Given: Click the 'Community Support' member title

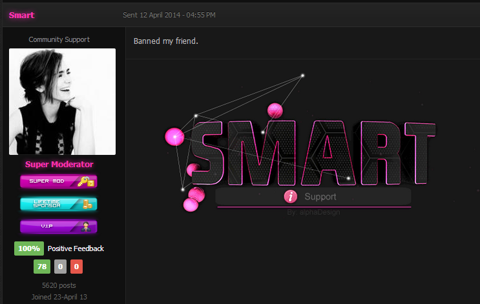Looking at the screenshot, I should [x=59, y=39].
